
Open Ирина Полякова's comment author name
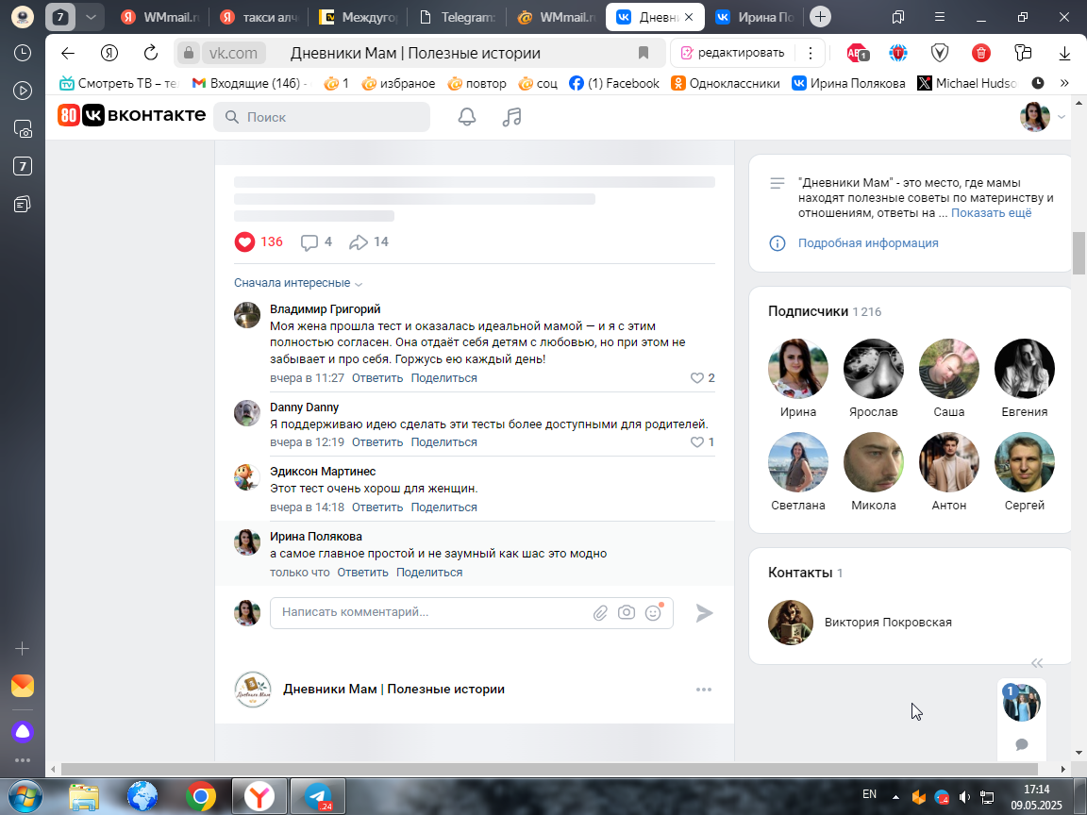click(x=316, y=537)
